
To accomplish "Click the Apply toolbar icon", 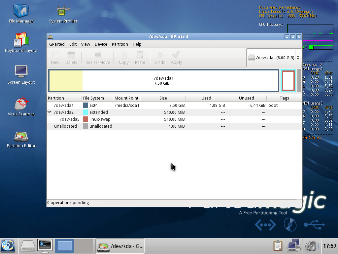I will click(176, 57).
